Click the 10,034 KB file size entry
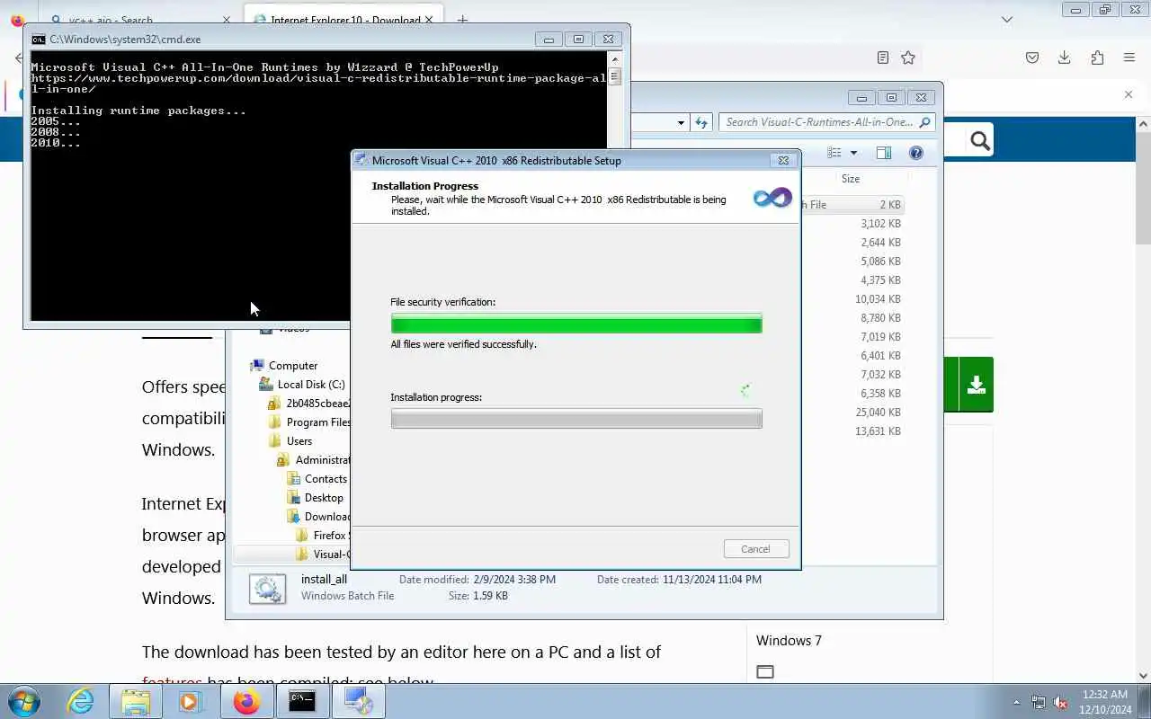Viewport: 1151px width, 719px height. (x=878, y=299)
